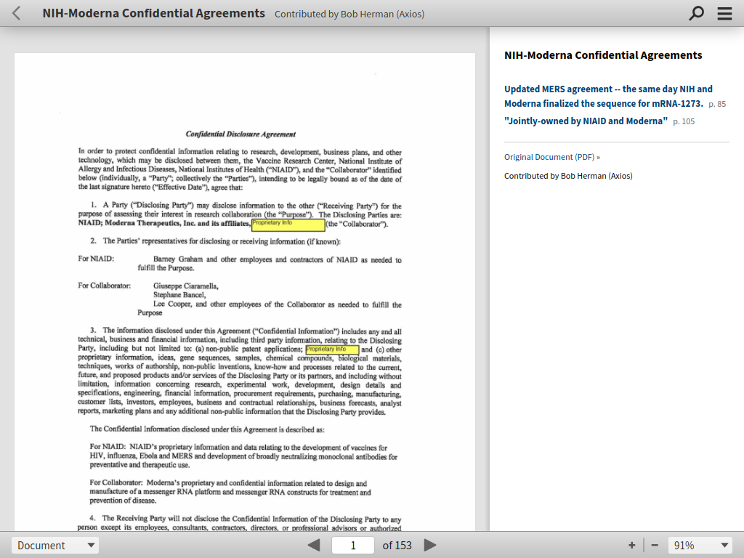Zoom out with the minus icon
744x558 pixels.
(655, 545)
